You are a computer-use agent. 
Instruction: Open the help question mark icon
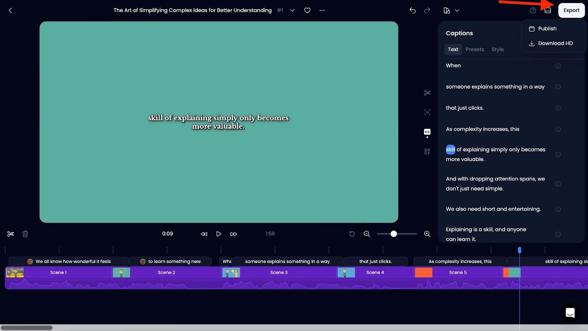pos(533,10)
